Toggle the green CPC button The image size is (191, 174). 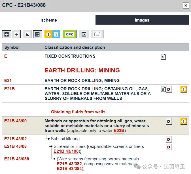(x=69, y=34)
